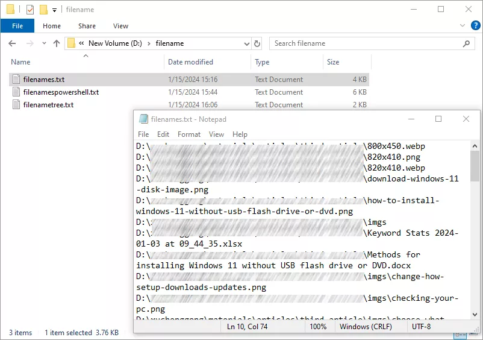Open the Customize Quick Access Toolbar dropdown
The height and width of the screenshot is (340, 483).
point(55,10)
